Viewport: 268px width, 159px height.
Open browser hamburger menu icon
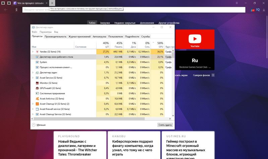[x=237, y=3]
